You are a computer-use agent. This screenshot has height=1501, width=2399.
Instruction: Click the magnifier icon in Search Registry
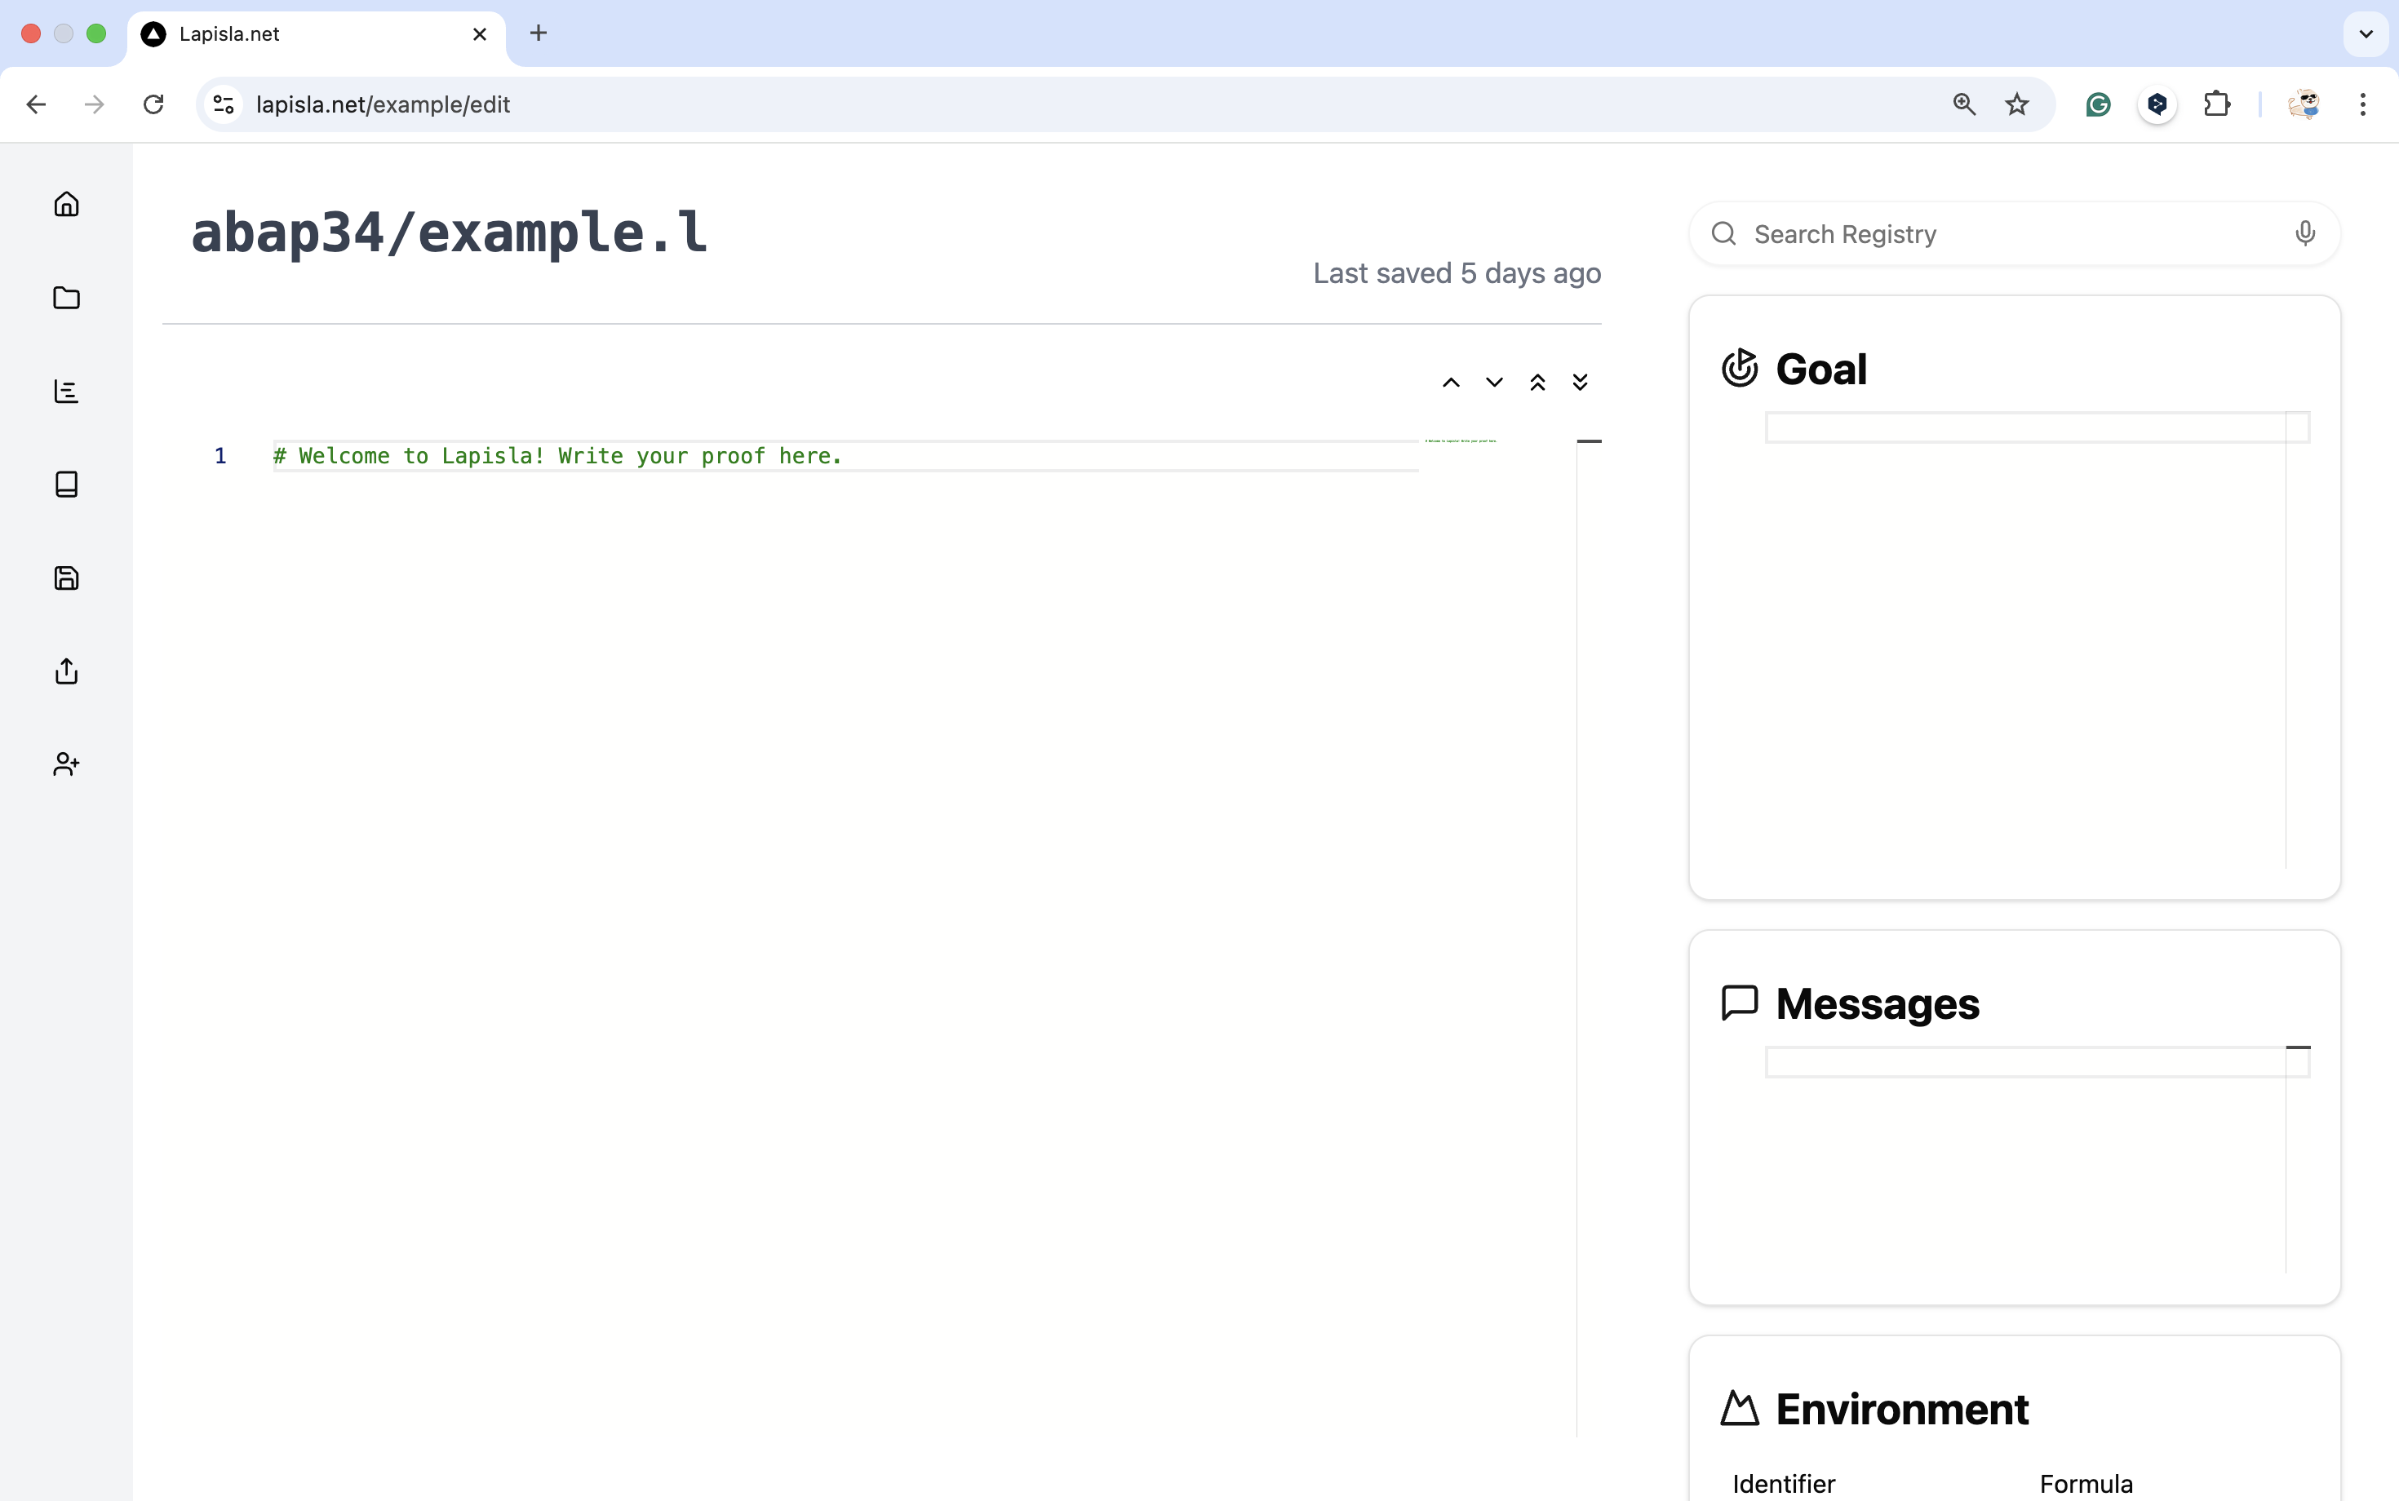[x=1724, y=233]
